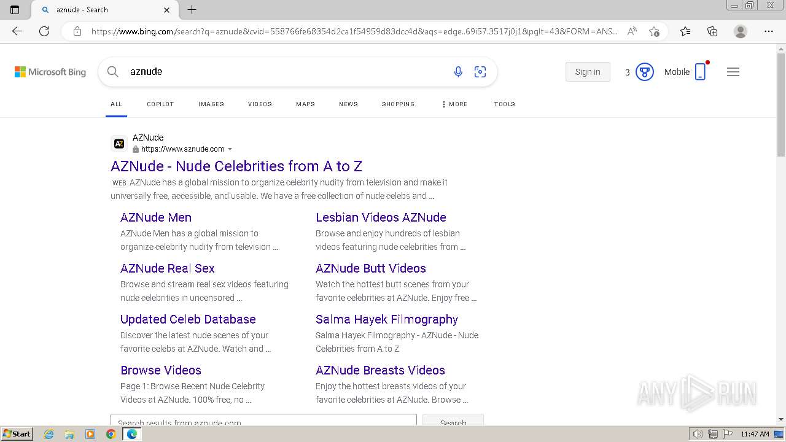Add this page to favorites star
The image size is (786, 442).
pos(654,31)
